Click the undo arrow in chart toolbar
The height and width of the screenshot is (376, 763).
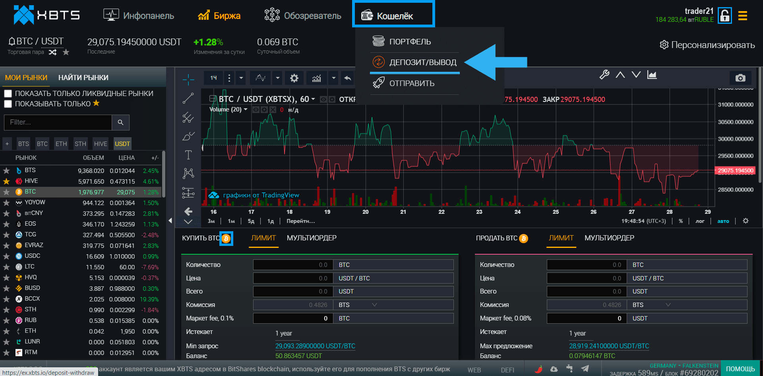(x=348, y=78)
